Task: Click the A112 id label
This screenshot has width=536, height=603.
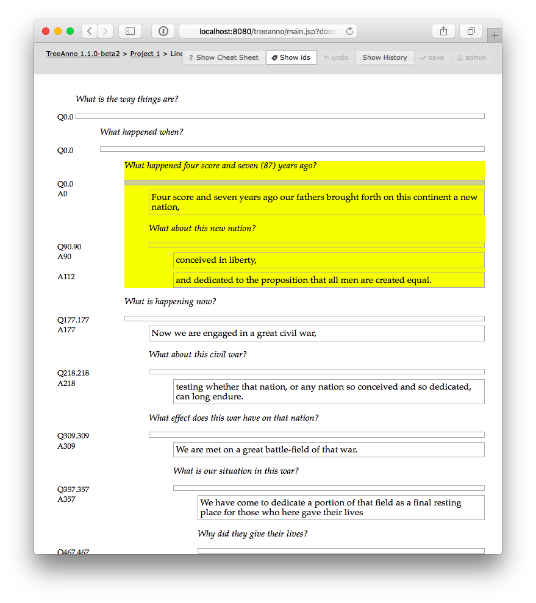Action: click(66, 277)
